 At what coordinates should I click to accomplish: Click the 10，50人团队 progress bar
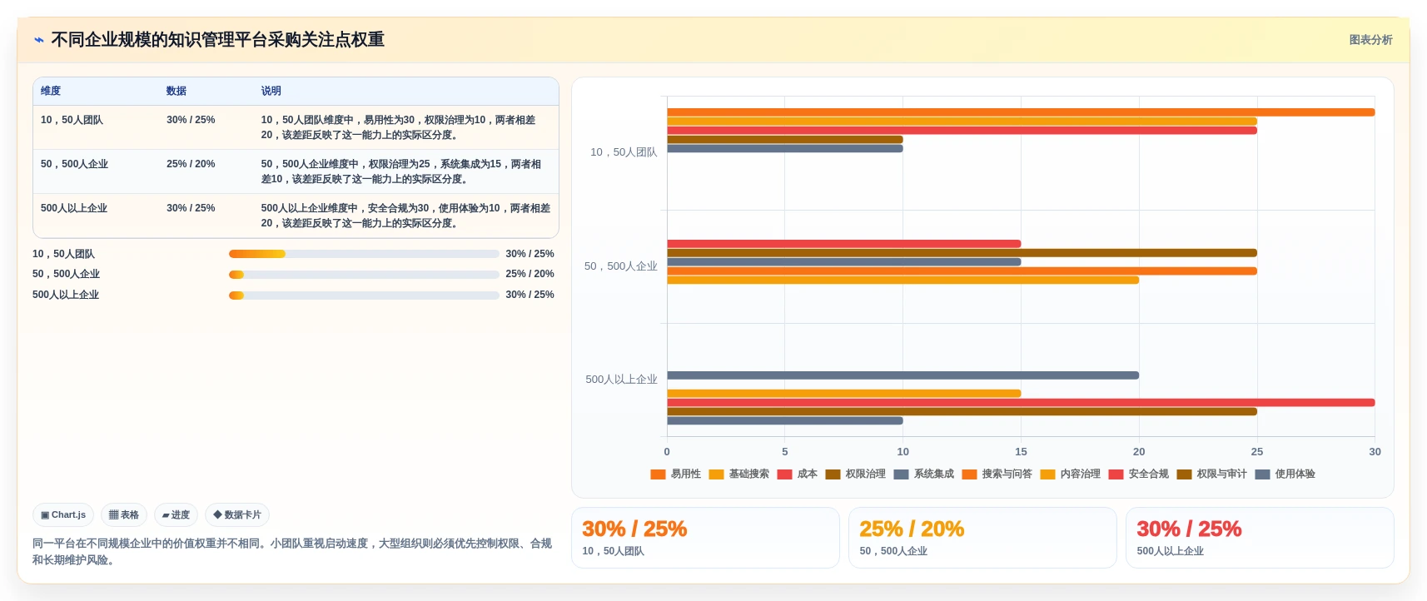point(364,254)
